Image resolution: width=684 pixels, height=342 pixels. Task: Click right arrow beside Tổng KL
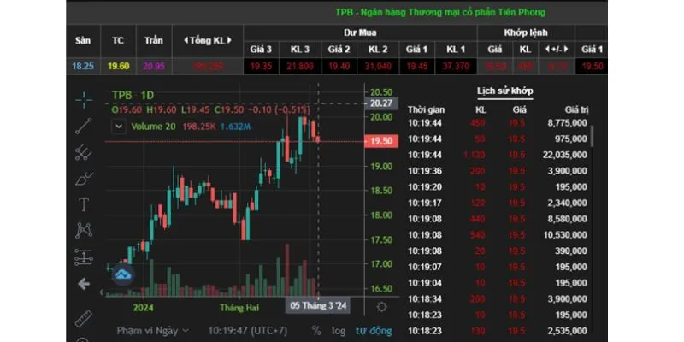[228, 40]
